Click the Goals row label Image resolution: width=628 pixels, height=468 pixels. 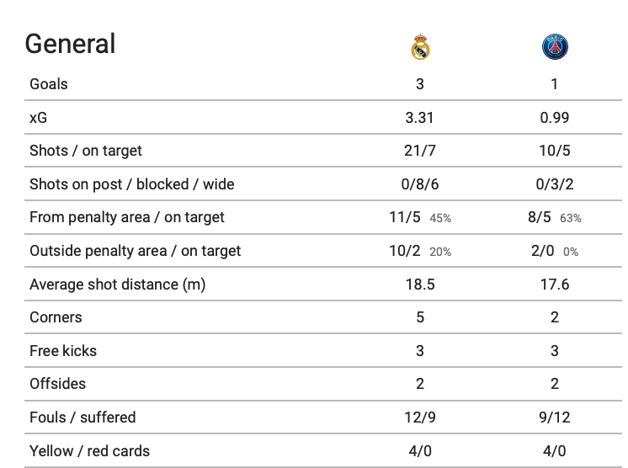49,84
